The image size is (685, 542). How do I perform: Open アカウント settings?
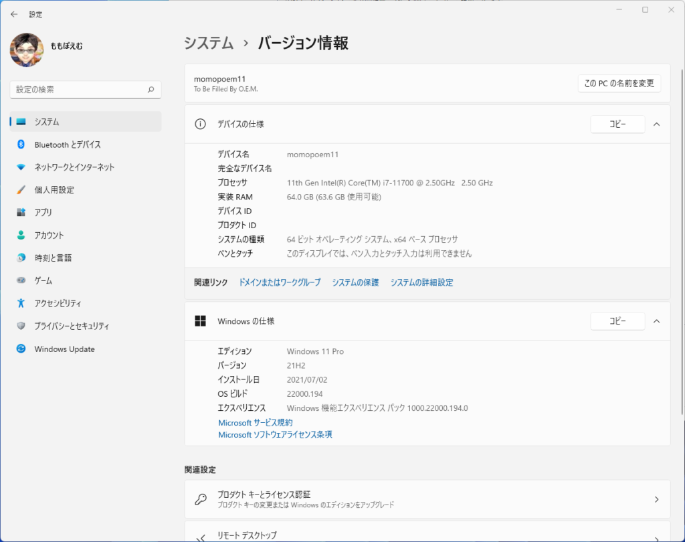click(x=85, y=235)
